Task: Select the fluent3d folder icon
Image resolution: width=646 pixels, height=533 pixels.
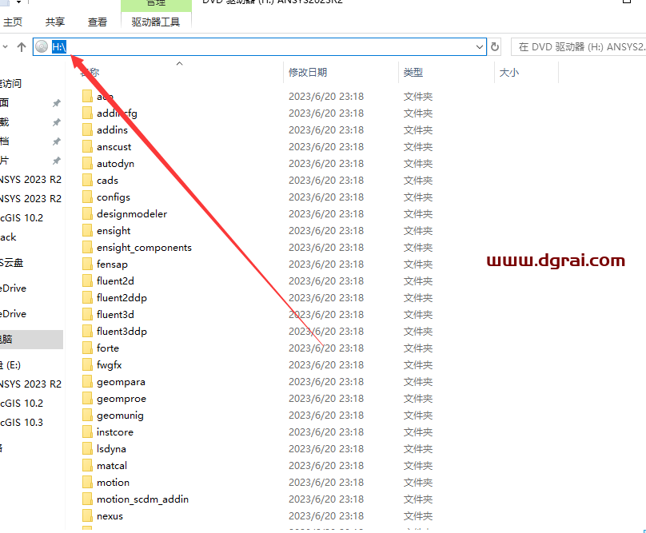Action: pos(87,314)
